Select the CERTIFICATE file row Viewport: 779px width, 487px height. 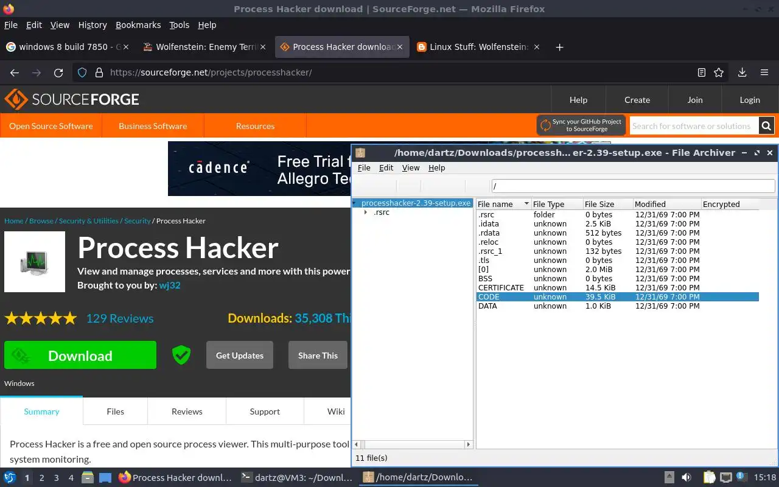click(x=617, y=288)
